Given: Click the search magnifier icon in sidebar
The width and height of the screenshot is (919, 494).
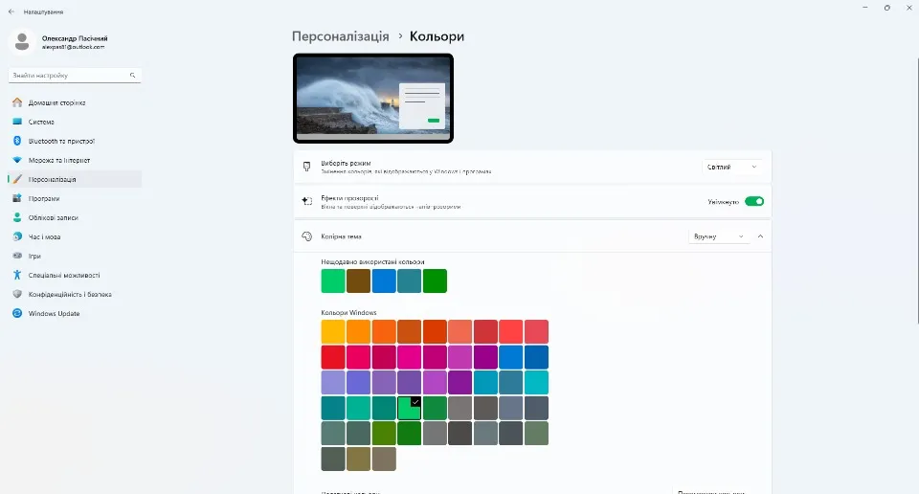Looking at the screenshot, I should click(x=133, y=75).
